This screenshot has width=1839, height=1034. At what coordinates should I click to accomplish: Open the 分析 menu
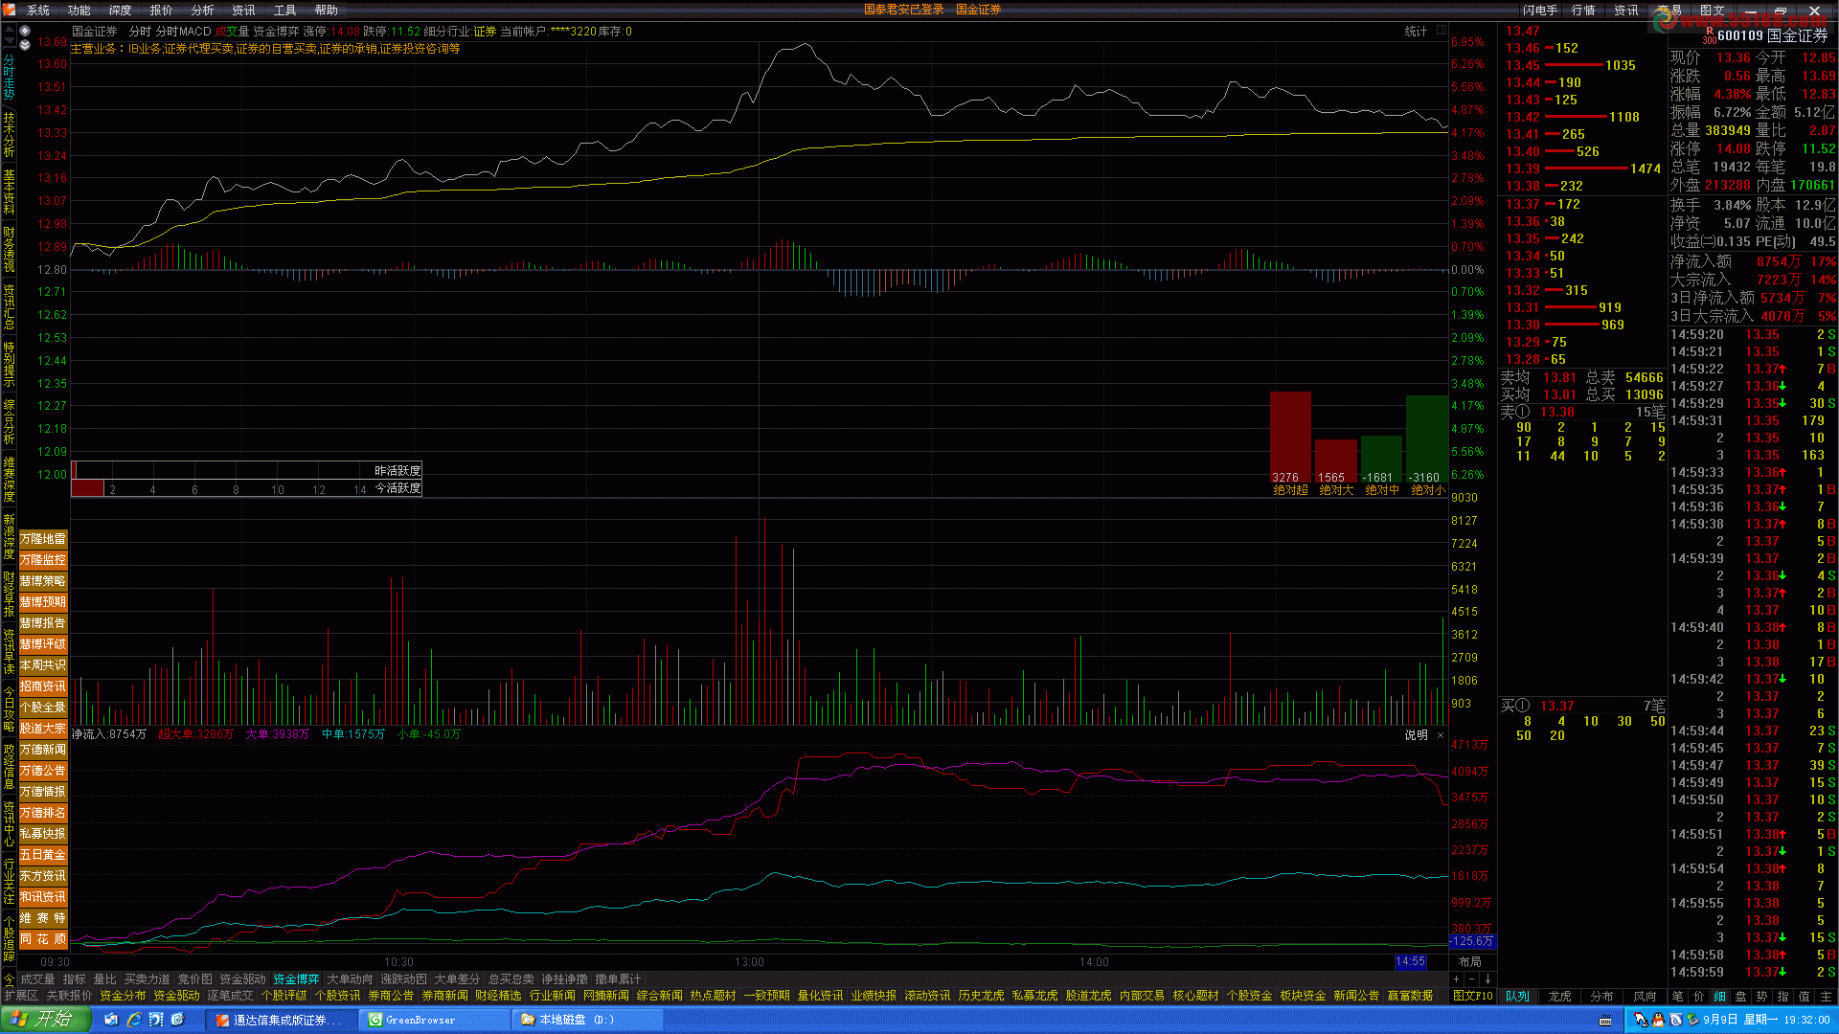(203, 10)
